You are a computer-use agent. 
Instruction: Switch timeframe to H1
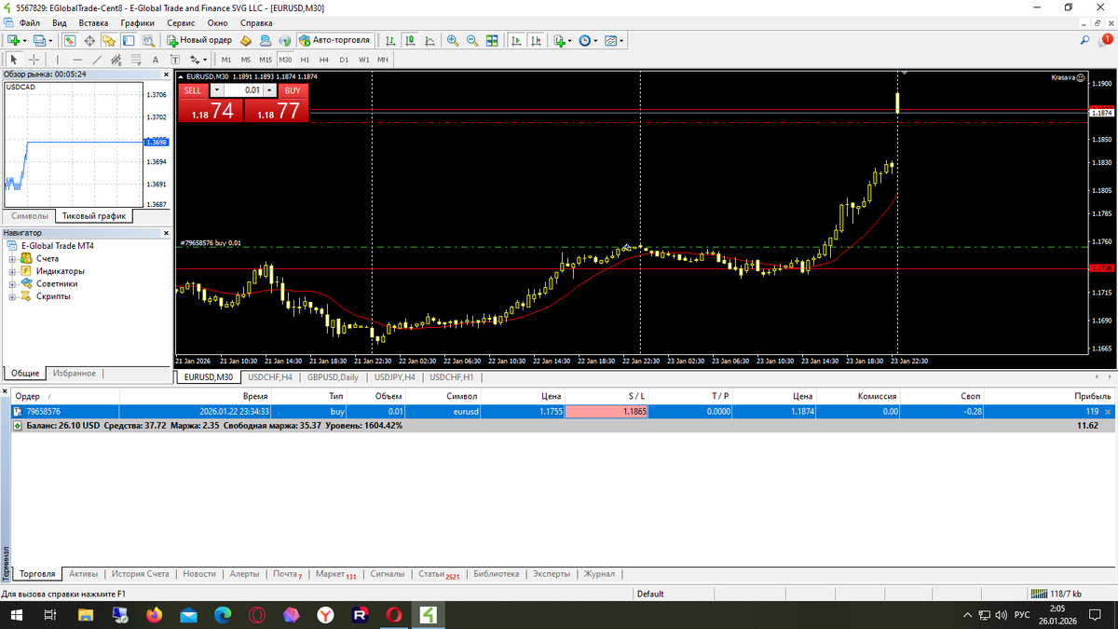coord(305,60)
